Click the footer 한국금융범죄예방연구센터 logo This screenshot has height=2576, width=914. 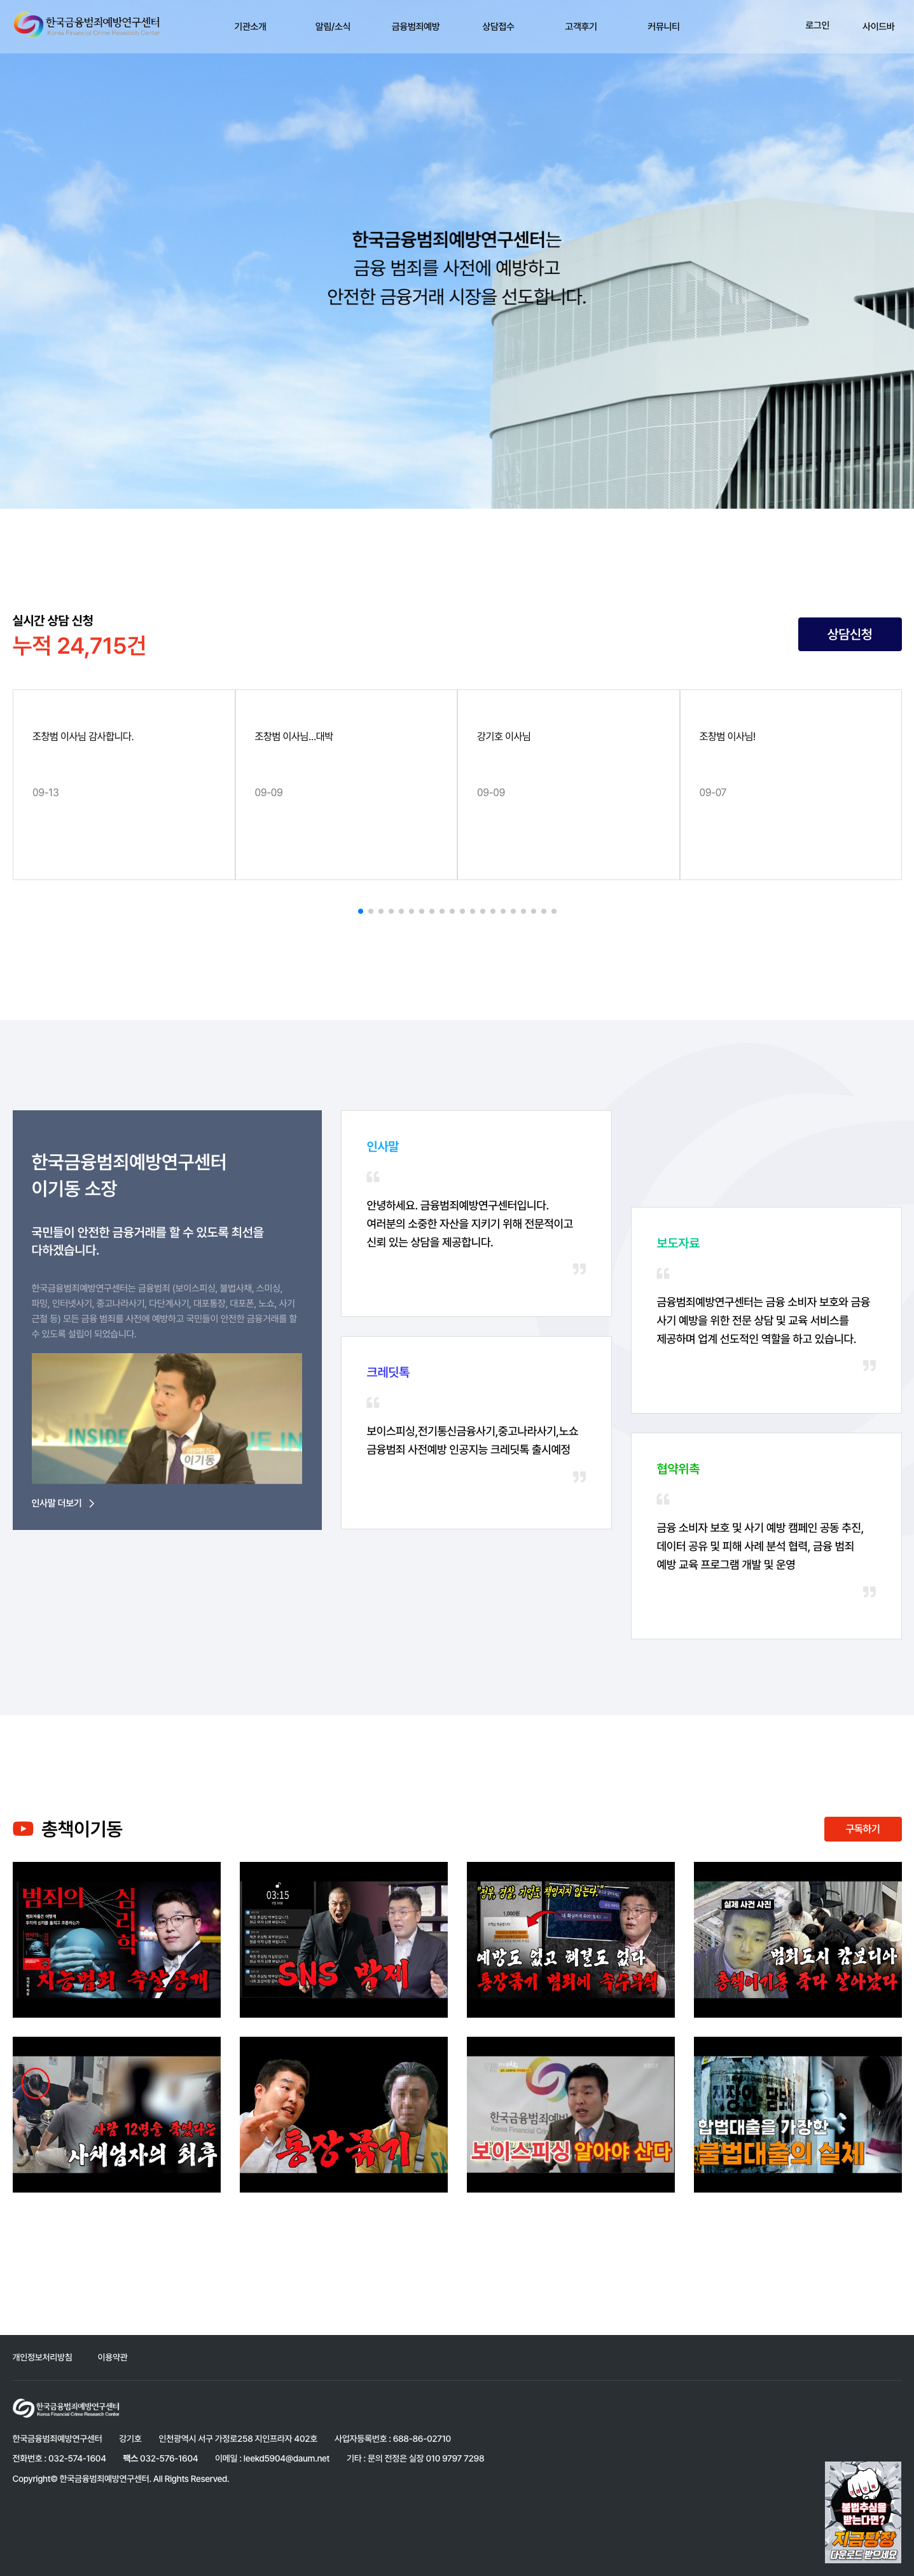pos(66,2407)
